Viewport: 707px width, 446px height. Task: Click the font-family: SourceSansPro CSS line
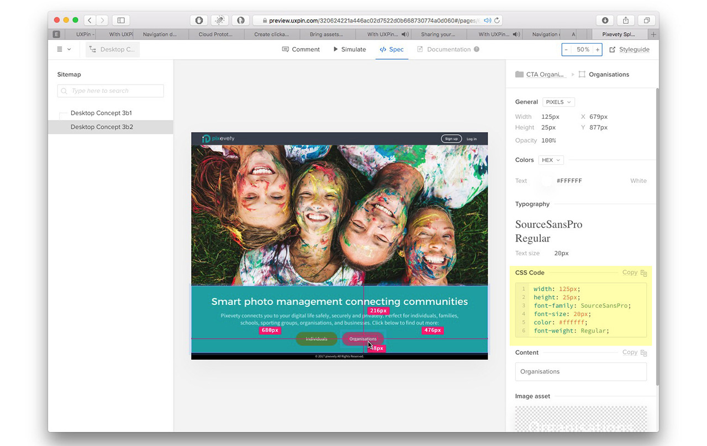pyautogui.click(x=582, y=306)
